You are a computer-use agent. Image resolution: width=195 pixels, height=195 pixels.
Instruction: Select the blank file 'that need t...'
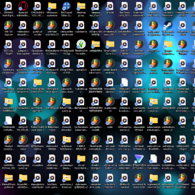tap(154, 159)
